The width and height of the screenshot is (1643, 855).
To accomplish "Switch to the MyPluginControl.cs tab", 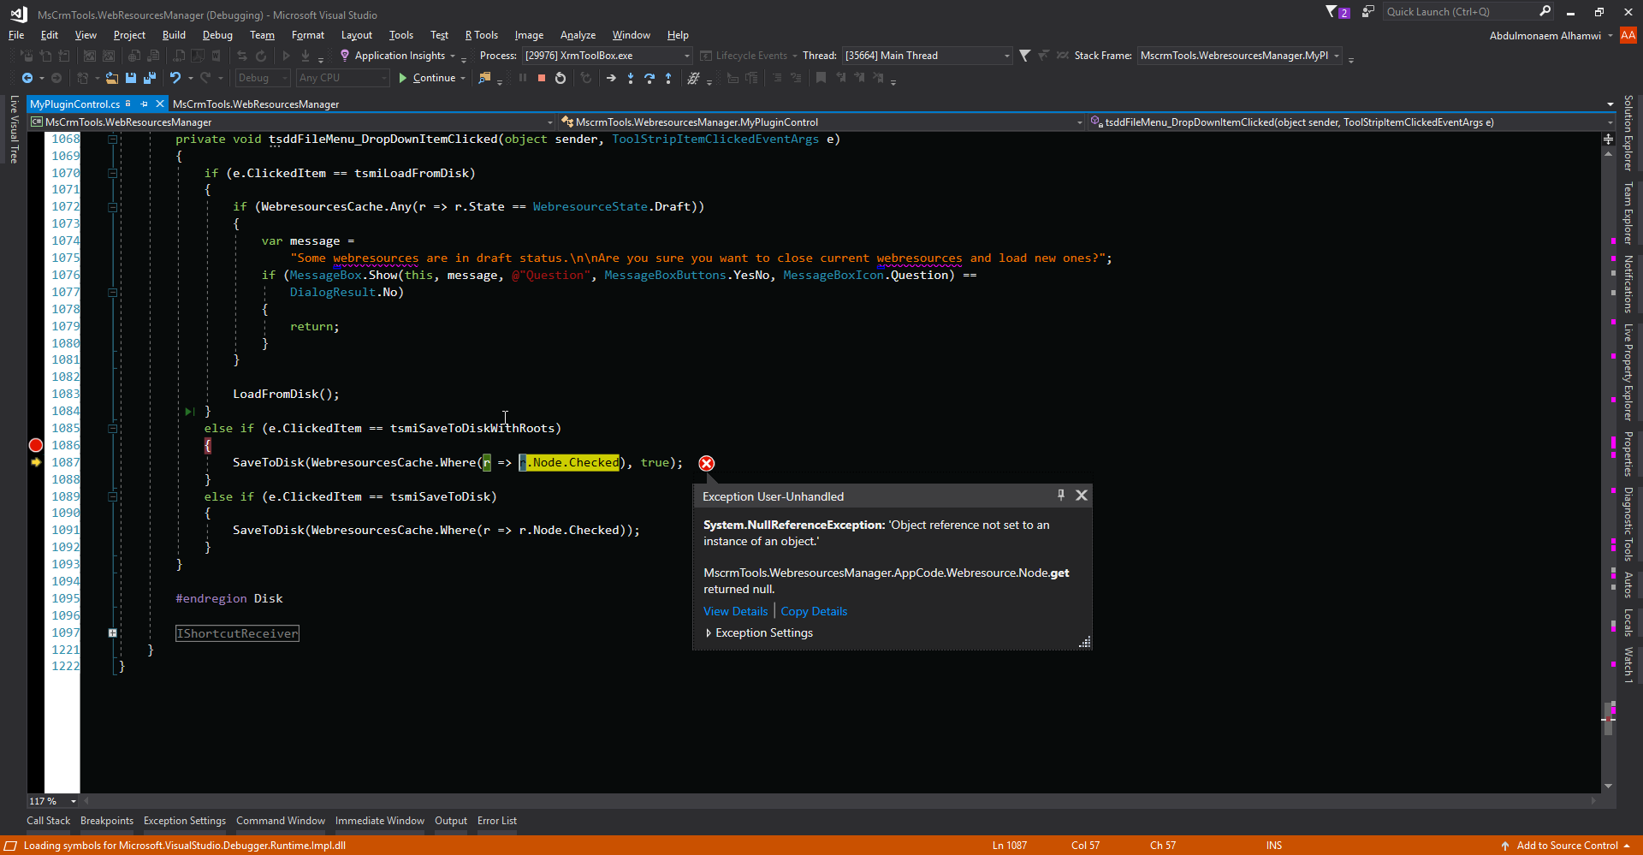I will 74,104.
